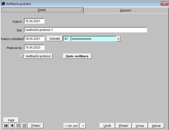The image size is (169, 130).
Task: Focus the Text field with protocol name
Action: point(85,30)
